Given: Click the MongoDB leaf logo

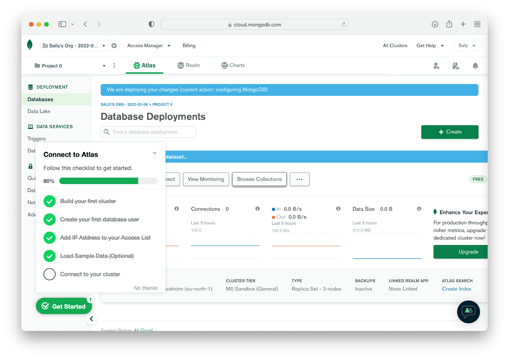Looking at the screenshot, I should [x=30, y=45].
